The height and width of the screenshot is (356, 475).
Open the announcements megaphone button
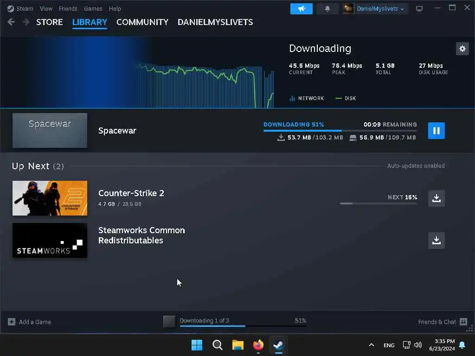click(x=302, y=9)
